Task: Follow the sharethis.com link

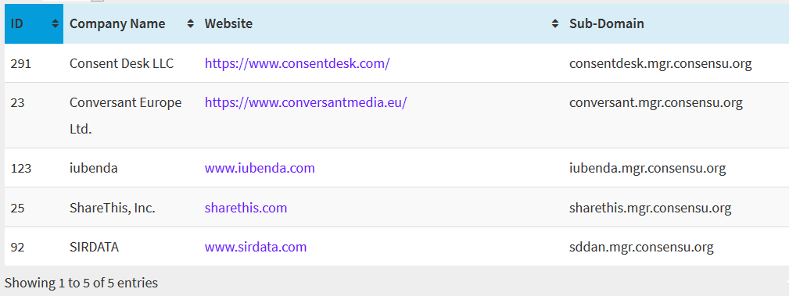Action: 246,208
